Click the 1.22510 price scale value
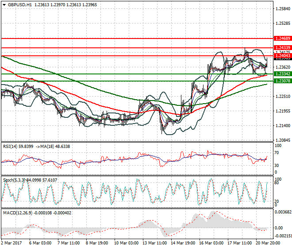 (x=283, y=97)
